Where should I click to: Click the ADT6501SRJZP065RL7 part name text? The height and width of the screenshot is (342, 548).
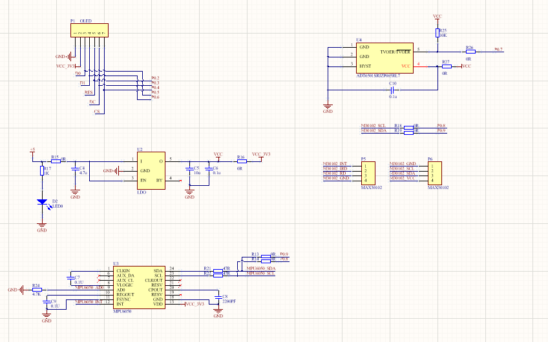point(378,75)
